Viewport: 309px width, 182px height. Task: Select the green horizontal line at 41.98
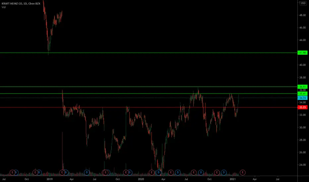tap(149, 53)
